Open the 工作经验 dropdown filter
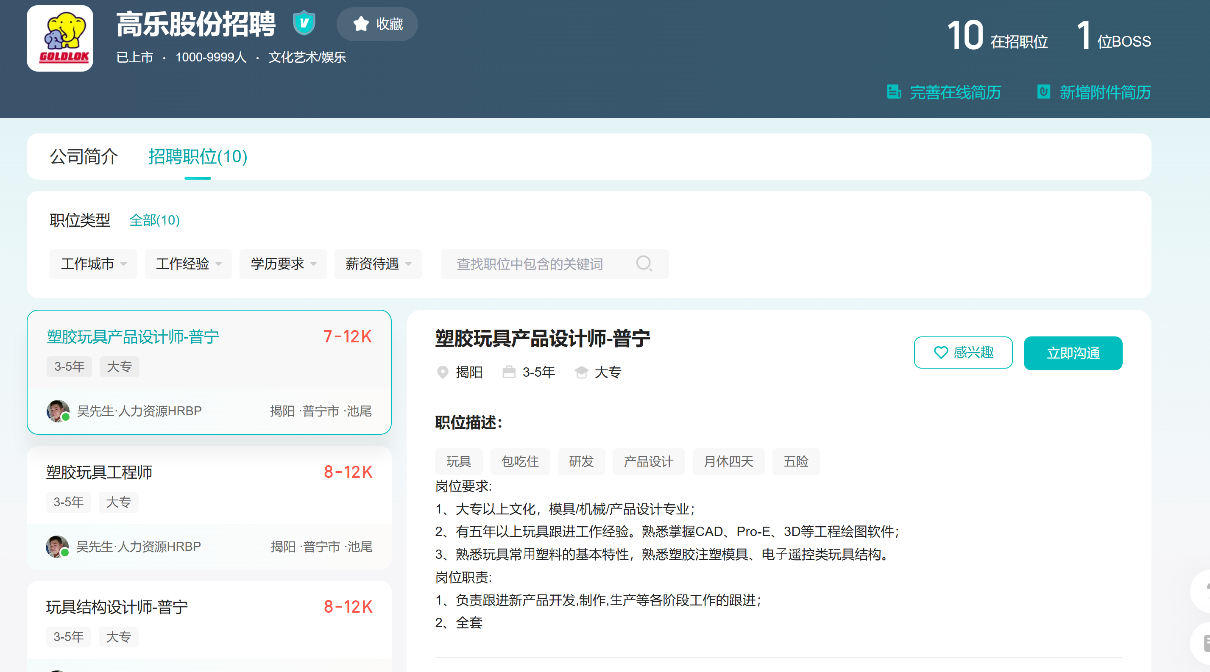Screen dimensions: 1210x672 click(x=188, y=264)
